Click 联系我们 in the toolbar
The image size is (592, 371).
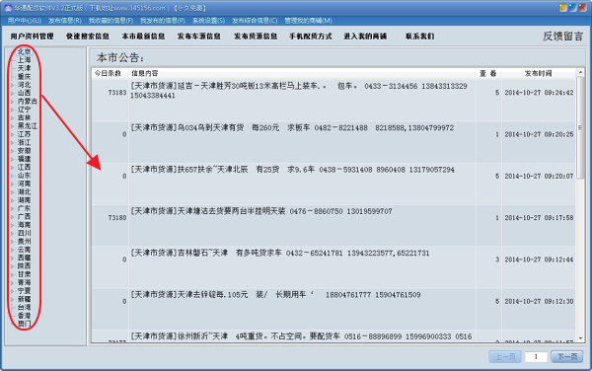(420, 37)
